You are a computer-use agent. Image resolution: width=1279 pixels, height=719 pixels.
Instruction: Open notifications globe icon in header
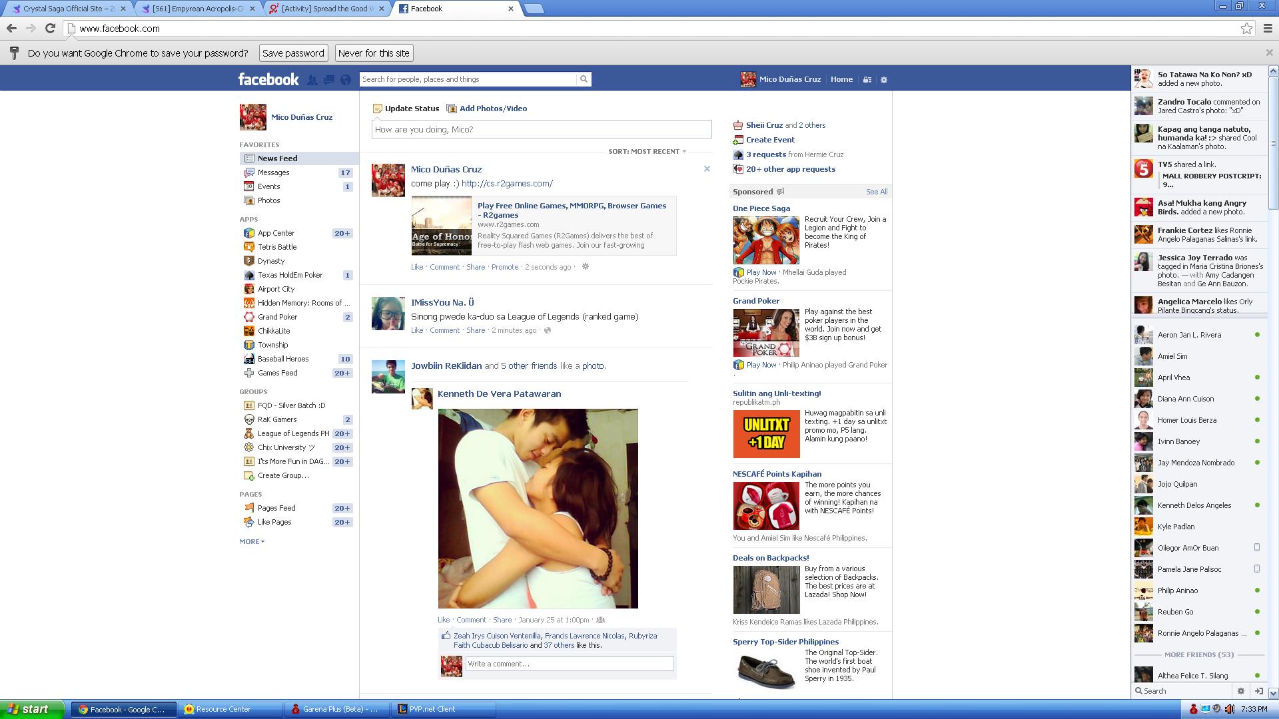click(345, 80)
